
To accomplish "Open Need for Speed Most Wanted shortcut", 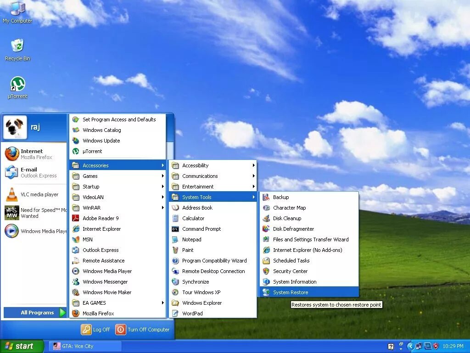I will tap(35, 213).
